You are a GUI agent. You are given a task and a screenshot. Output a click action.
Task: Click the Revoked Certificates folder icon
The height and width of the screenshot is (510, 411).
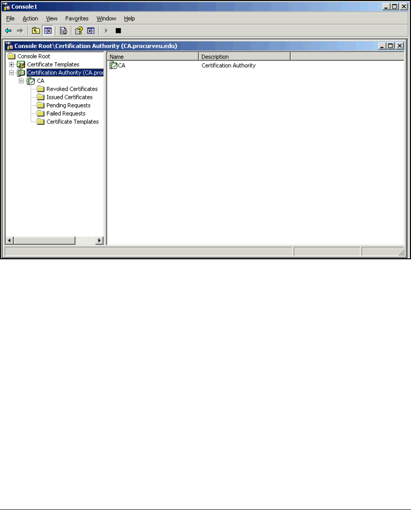tap(40, 89)
